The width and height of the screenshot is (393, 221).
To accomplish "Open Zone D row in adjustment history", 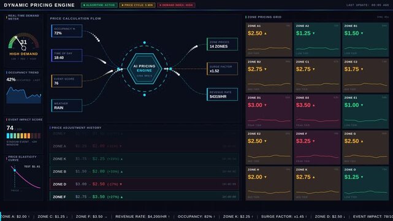I will coord(144,184).
